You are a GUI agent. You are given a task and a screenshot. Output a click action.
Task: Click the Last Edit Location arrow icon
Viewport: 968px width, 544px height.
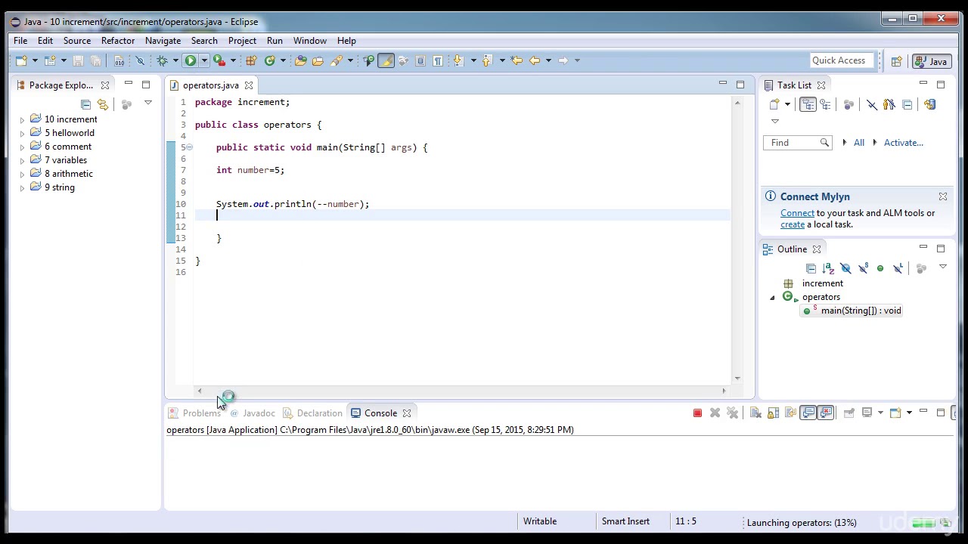(x=517, y=60)
